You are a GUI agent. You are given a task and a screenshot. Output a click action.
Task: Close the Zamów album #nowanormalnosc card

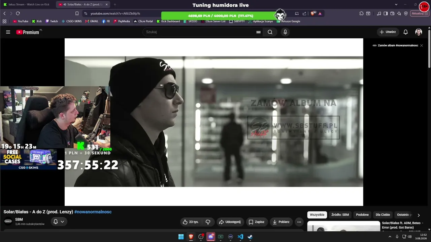[x=421, y=45]
